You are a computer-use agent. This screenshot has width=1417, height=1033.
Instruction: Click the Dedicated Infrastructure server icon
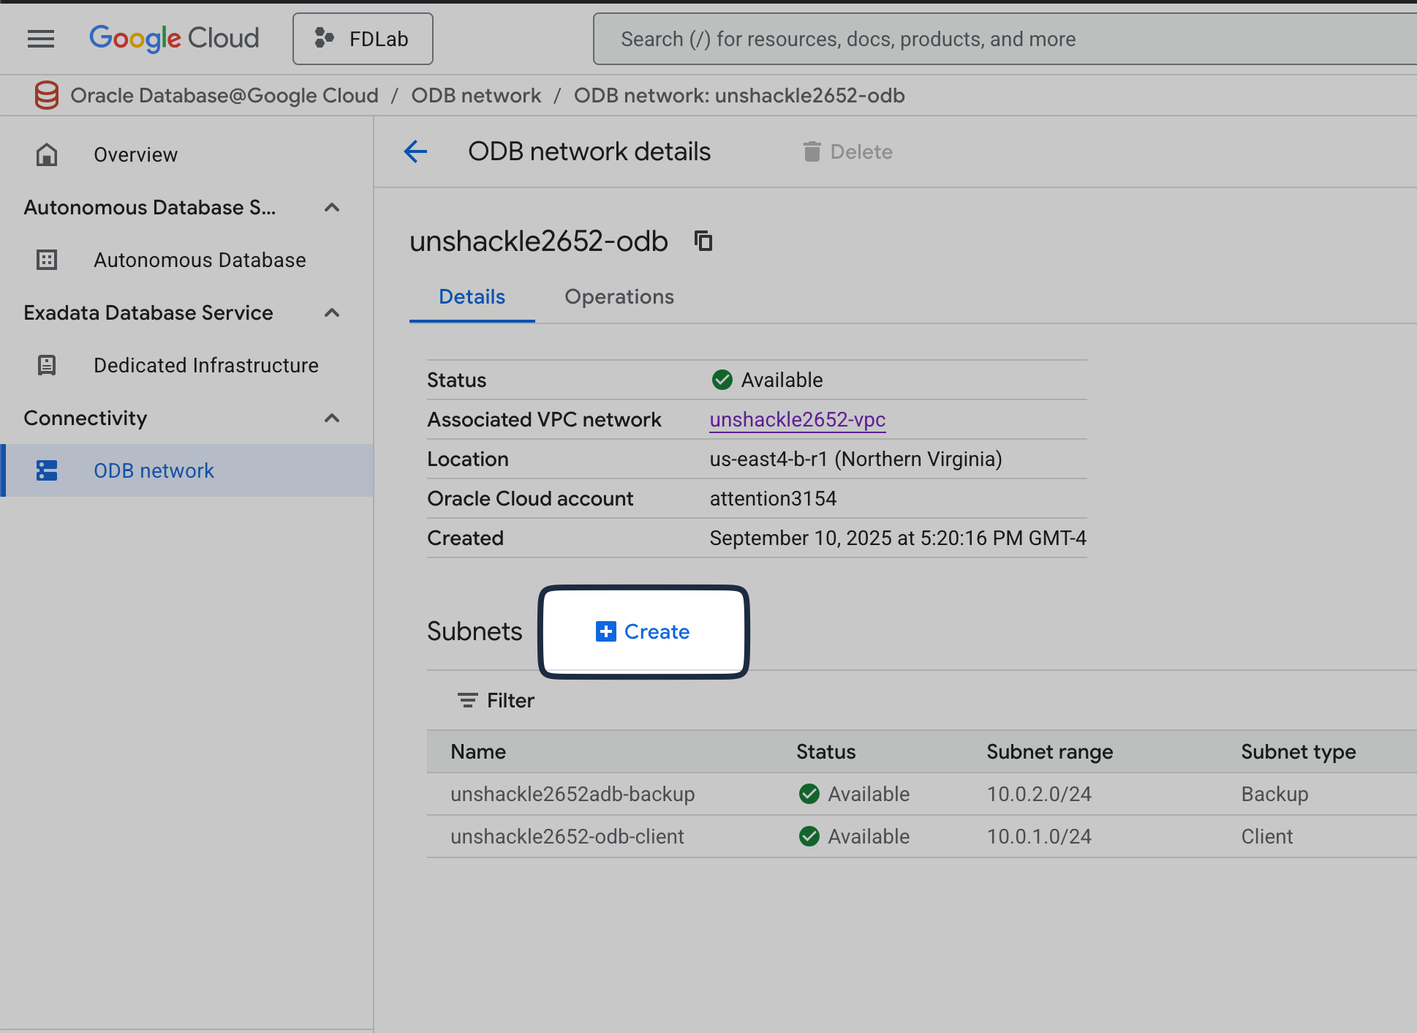(x=47, y=365)
